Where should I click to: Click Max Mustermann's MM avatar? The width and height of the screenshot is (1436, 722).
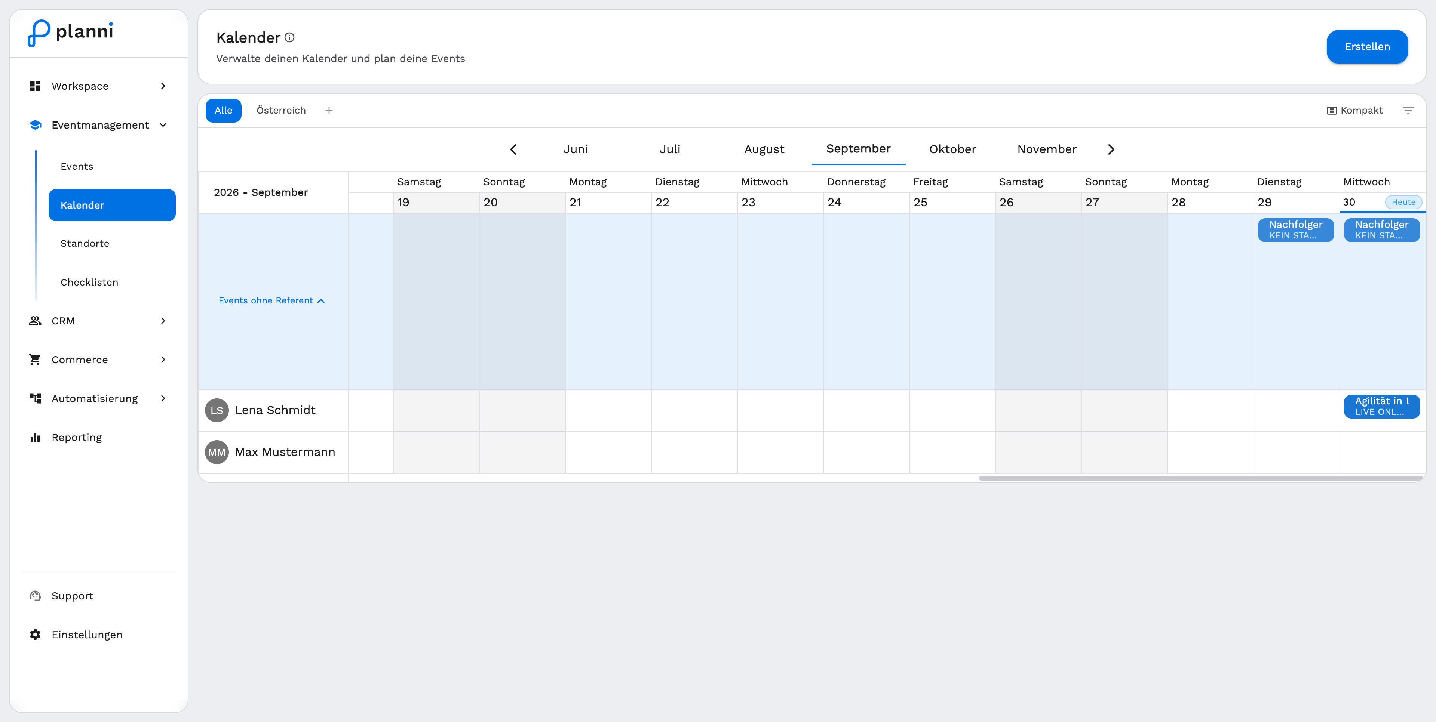click(x=216, y=452)
